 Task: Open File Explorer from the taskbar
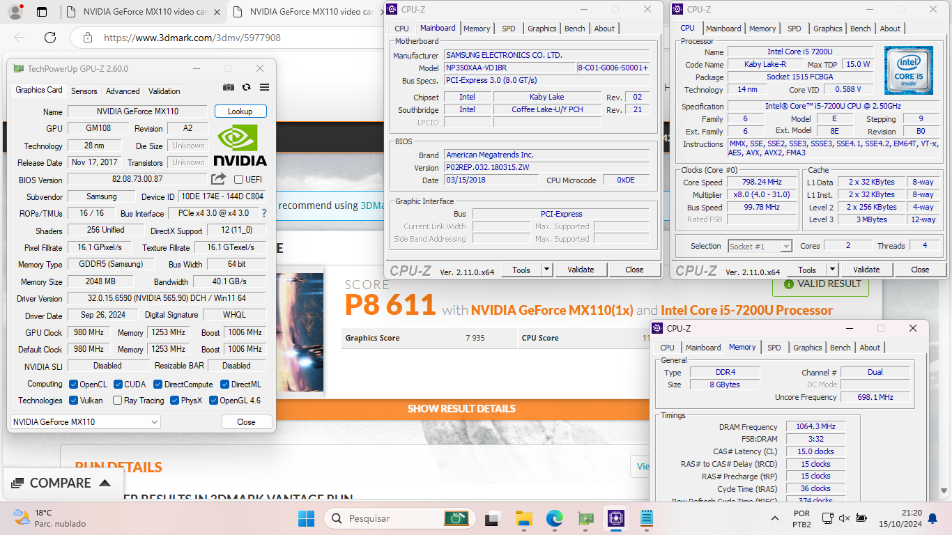point(523,518)
